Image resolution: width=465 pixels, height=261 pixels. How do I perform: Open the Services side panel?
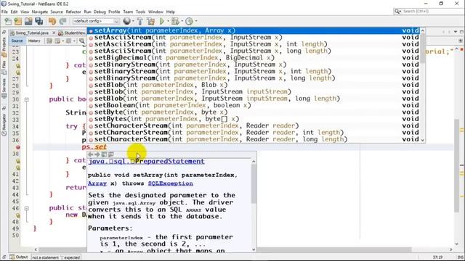4,88
